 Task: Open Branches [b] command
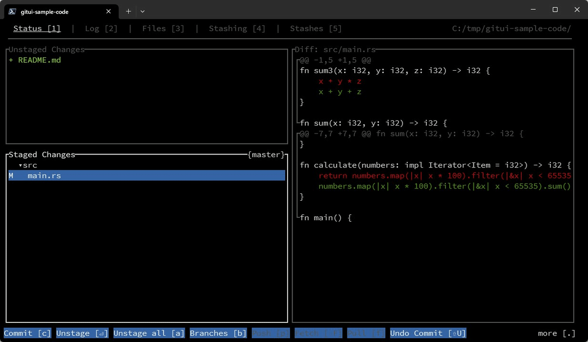218,333
